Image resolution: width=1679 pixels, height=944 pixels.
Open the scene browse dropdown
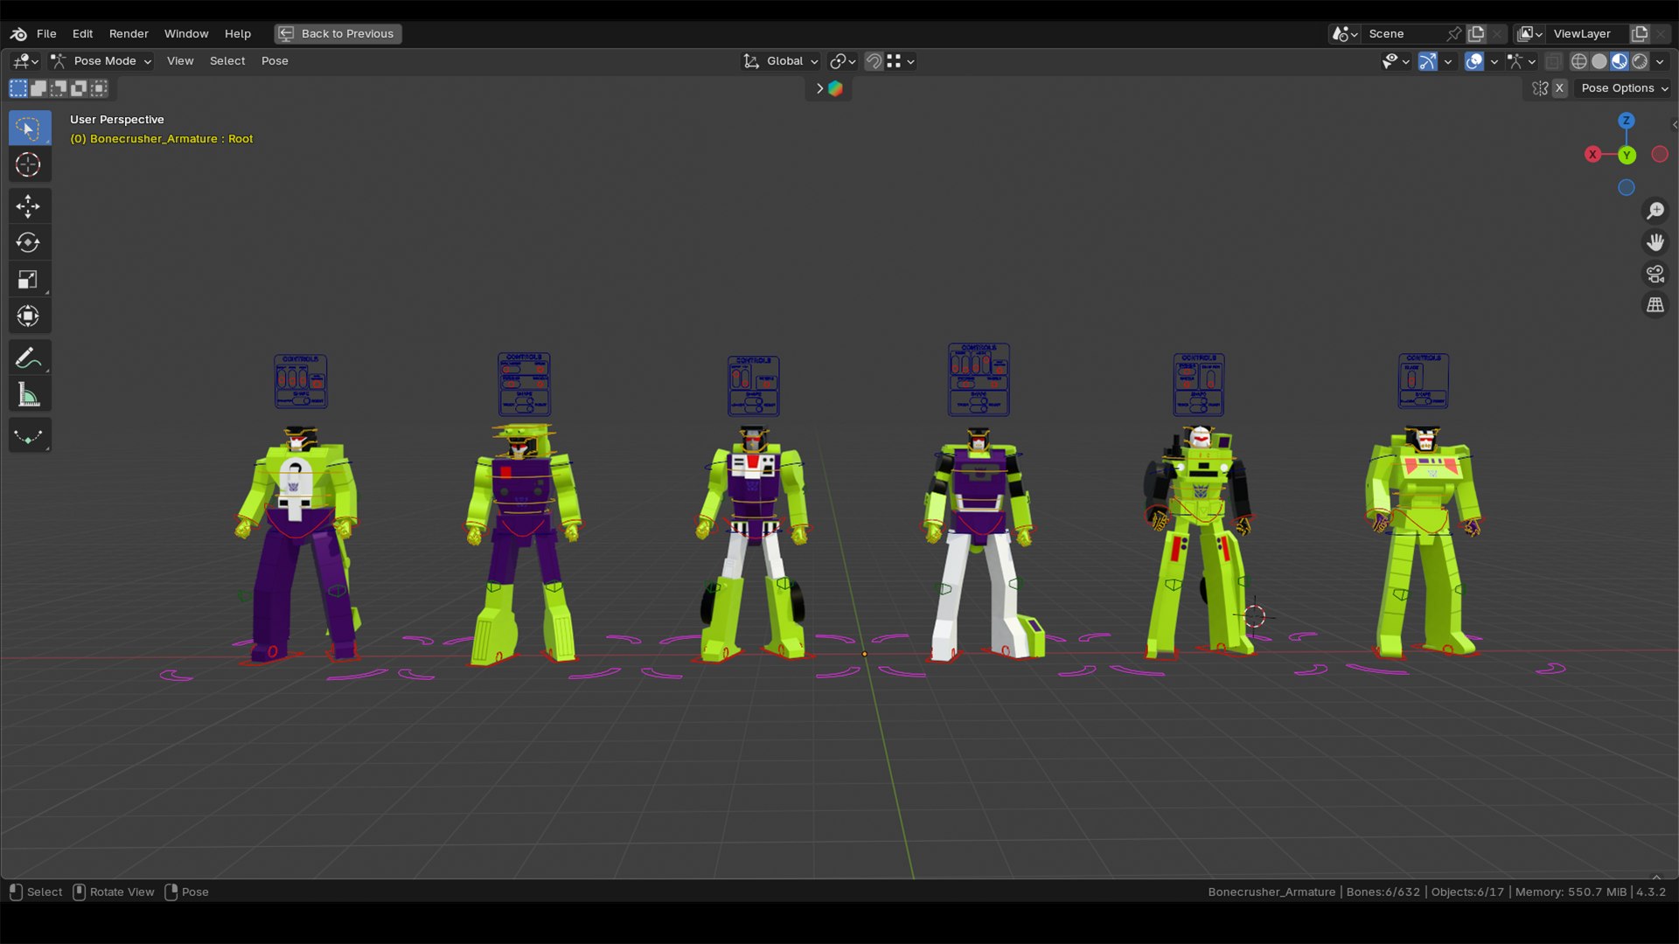click(1344, 33)
